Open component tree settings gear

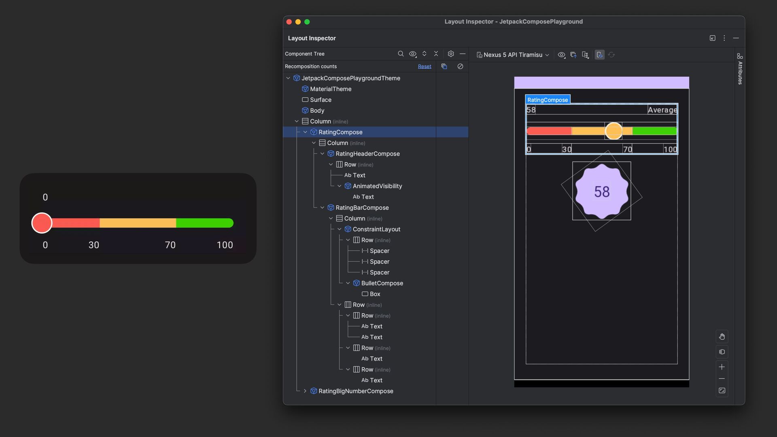451,54
